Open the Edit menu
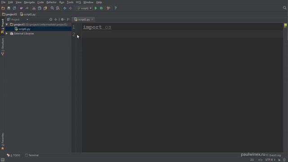Viewport: 288px width, 162px height. coord(10,2)
